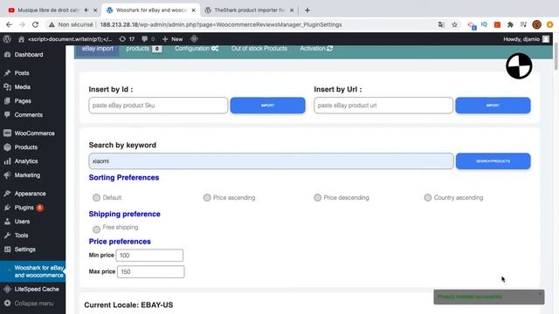Screen dimensions: 559x314
Task: Enable the Free shipping option
Action: pos(96,229)
